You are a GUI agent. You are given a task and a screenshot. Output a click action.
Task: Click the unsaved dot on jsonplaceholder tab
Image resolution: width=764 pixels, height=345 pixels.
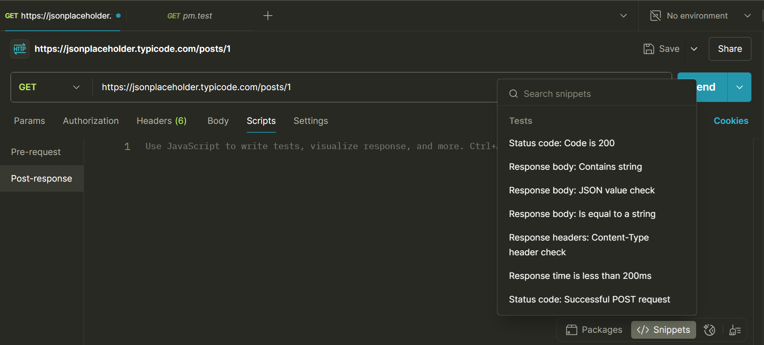[x=119, y=16]
